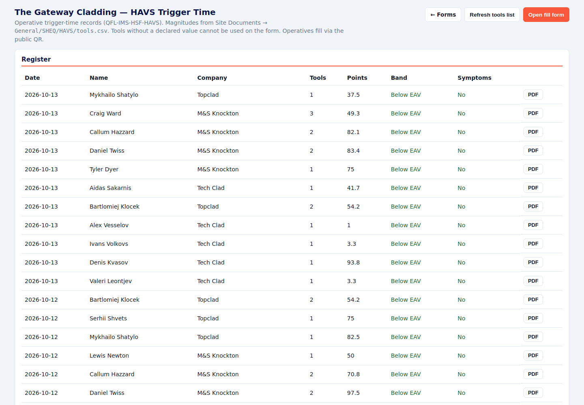
Task: Open PDF for Lewis Newton row
Action: pyautogui.click(x=533, y=356)
